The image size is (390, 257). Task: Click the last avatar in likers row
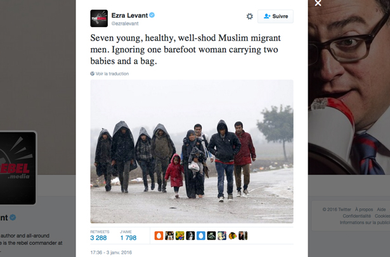(243, 235)
